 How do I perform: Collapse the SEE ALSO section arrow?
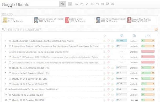16,15
